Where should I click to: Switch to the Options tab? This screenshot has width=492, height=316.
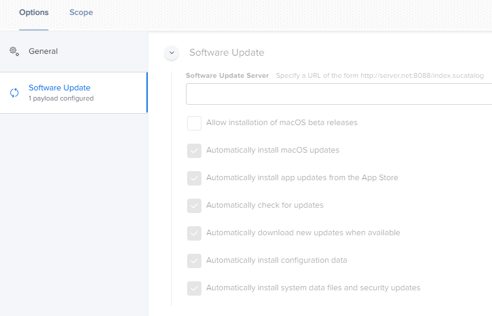[34, 12]
